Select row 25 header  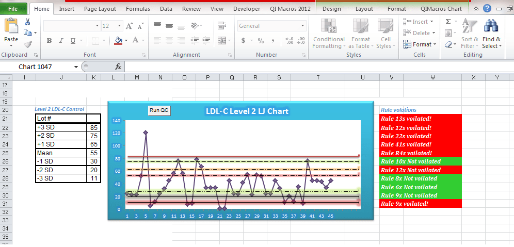point(5,153)
